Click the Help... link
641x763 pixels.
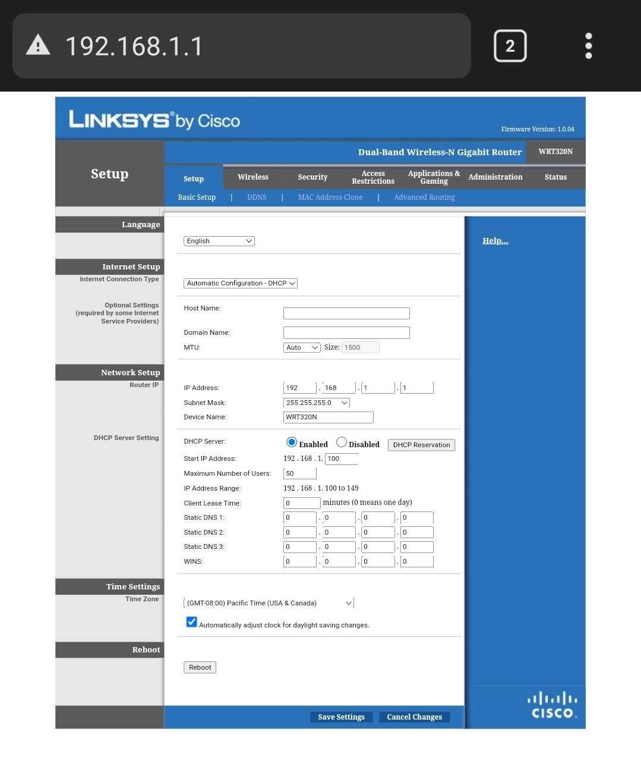tap(495, 241)
